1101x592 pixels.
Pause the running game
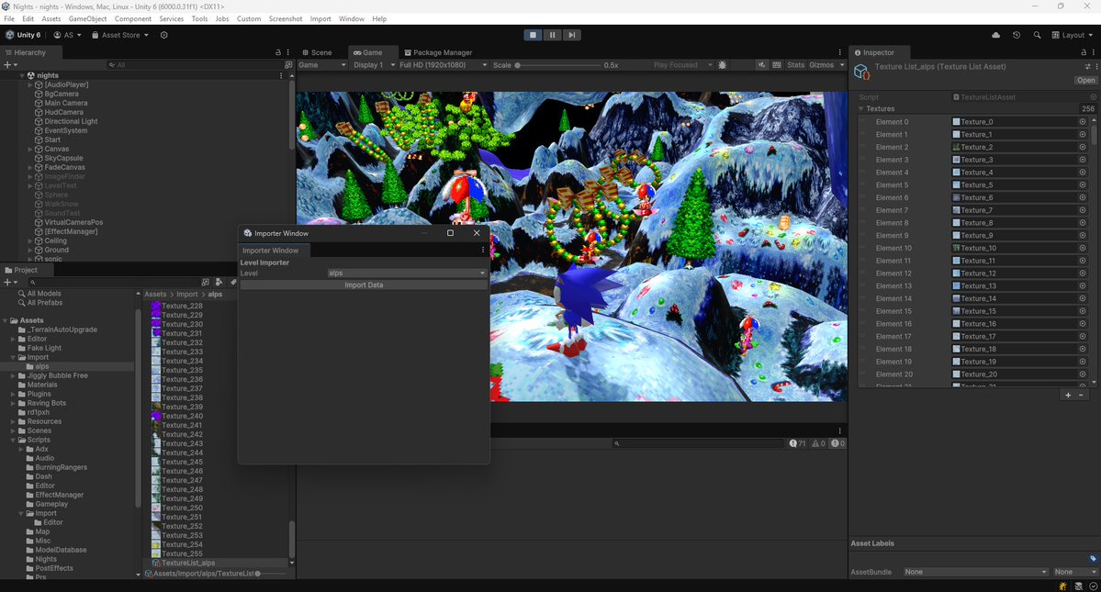(x=552, y=35)
